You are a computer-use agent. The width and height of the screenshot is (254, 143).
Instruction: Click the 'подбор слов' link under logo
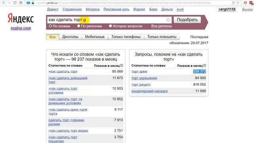click(21, 28)
